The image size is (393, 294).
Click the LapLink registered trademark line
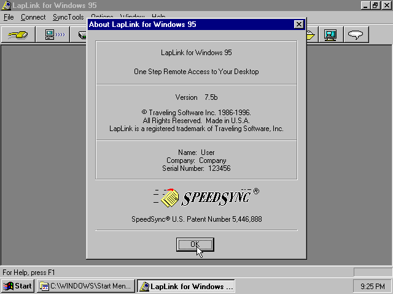196,129
